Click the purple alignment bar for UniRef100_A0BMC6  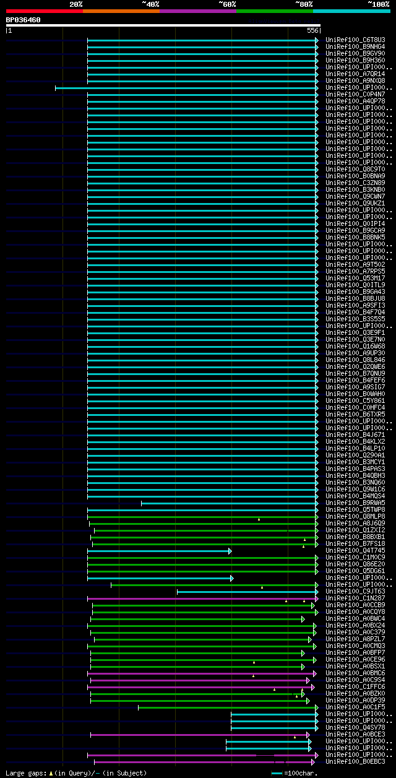tap(202, 673)
